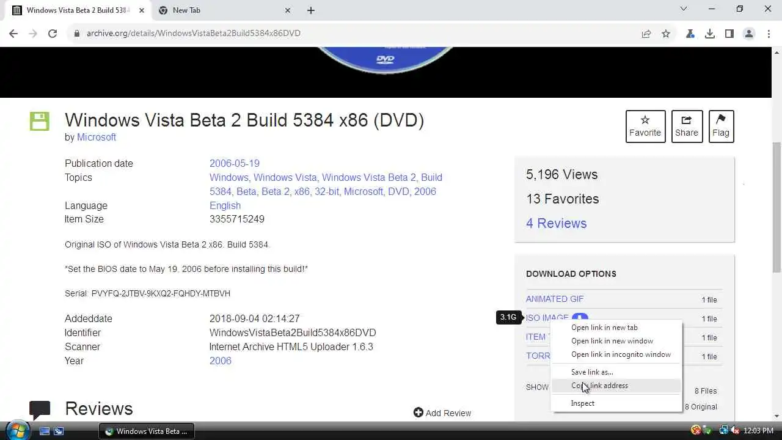Toggle the Chrome side panel icon
Image resolution: width=782 pixels, height=440 pixels.
729,34
